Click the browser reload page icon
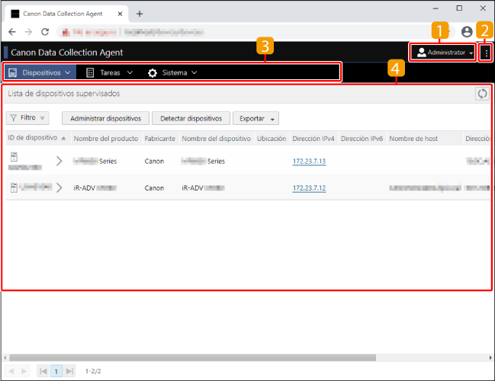 click(x=45, y=32)
